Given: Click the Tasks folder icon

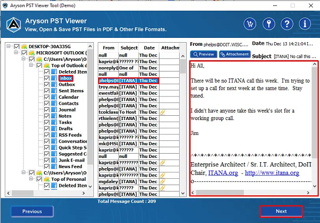Looking at the screenshot, I should point(54,122).
